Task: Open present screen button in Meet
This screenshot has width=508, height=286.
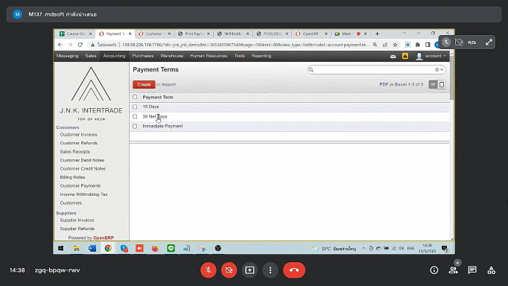Action: 250,270
